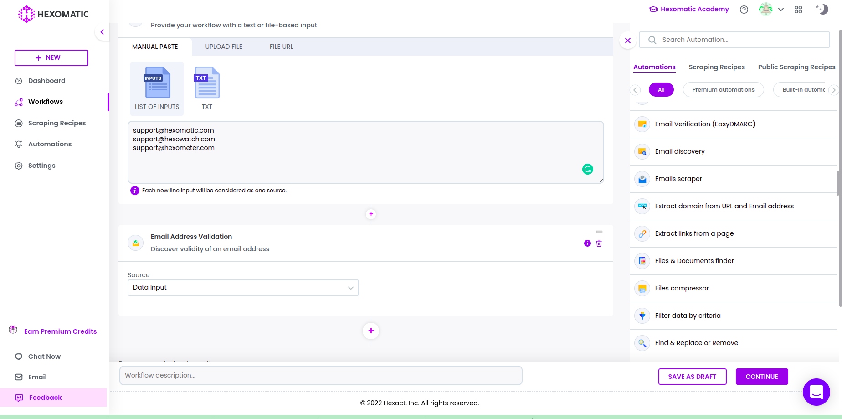Click the help question mark icon
The image size is (842, 419).
[744, 9]
